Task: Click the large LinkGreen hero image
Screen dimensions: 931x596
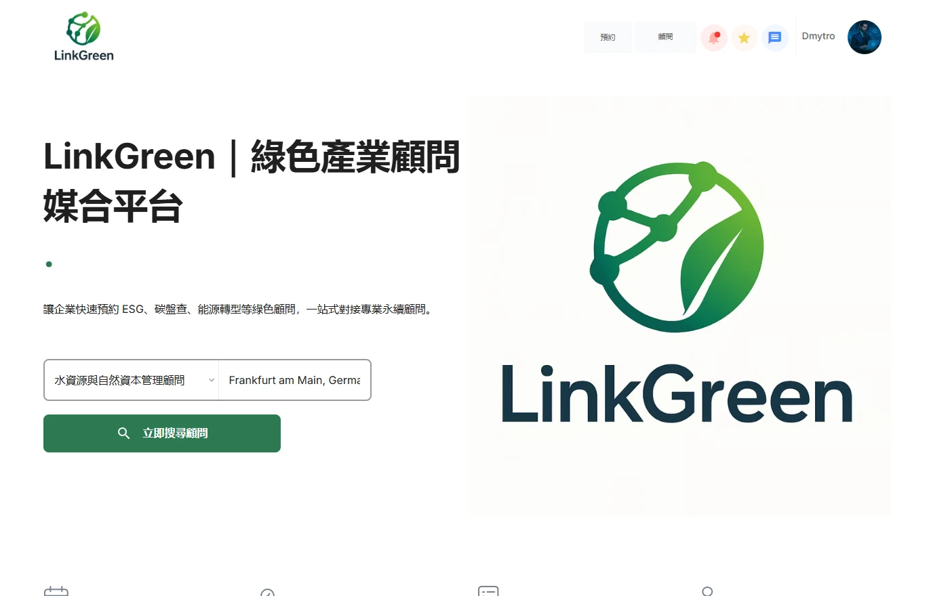Action: [x=679, y=305]
